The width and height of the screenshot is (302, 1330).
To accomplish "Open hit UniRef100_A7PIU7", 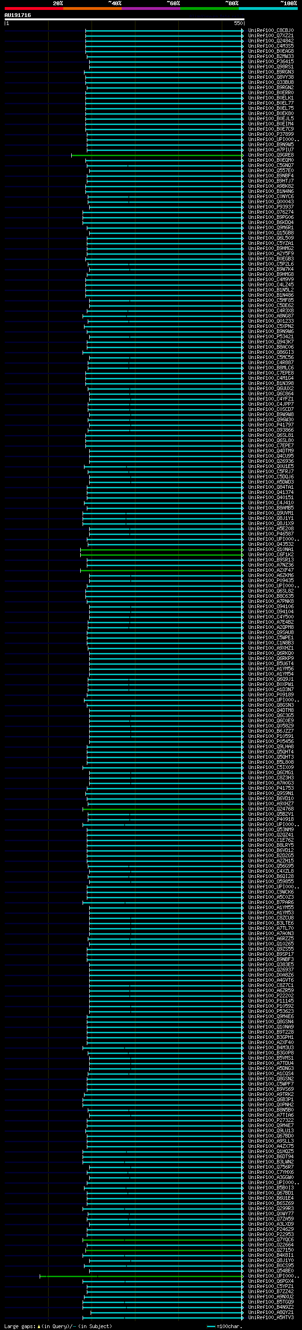I will (x=270, y=150).
